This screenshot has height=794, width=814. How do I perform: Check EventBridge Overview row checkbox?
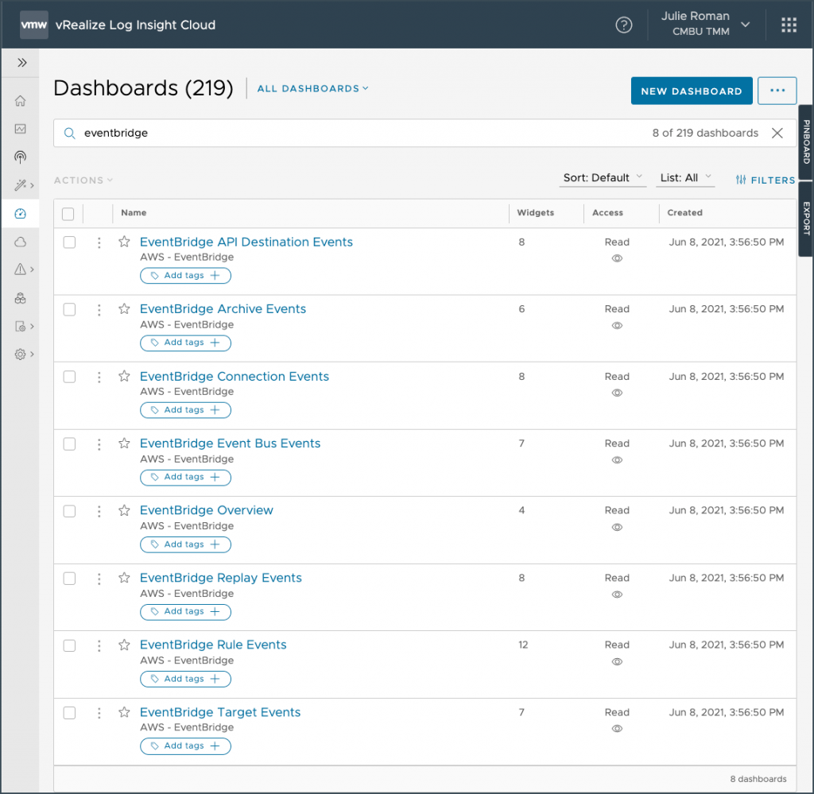click(x=70, y=511)
